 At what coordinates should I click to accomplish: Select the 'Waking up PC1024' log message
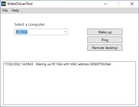pos(73,64)
